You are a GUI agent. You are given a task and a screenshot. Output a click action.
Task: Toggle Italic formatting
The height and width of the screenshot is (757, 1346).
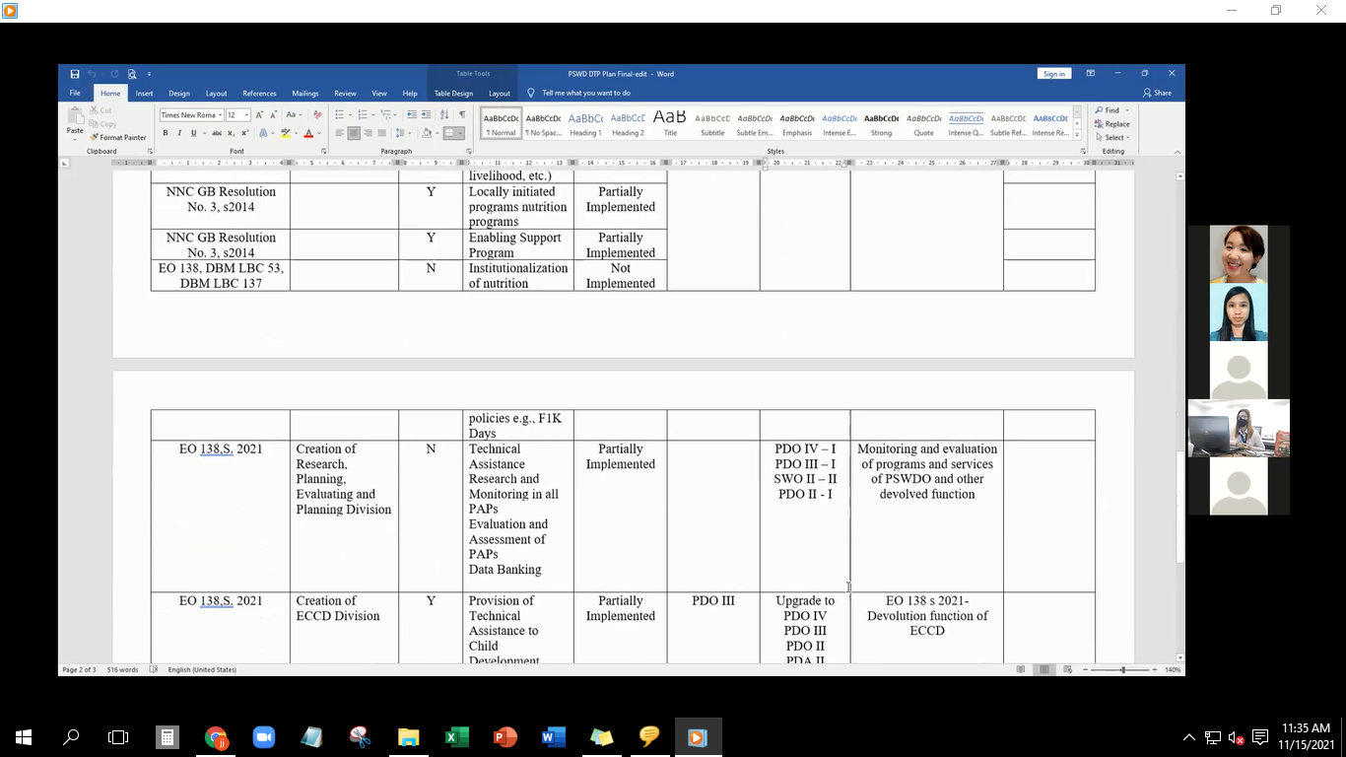[x=179, y=133]
